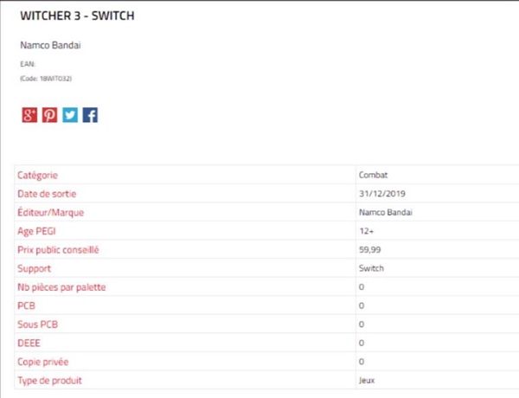Screen dimensions: 519x398
Task: Click the Switch value in Support row
Action: [x=371, y=268]
